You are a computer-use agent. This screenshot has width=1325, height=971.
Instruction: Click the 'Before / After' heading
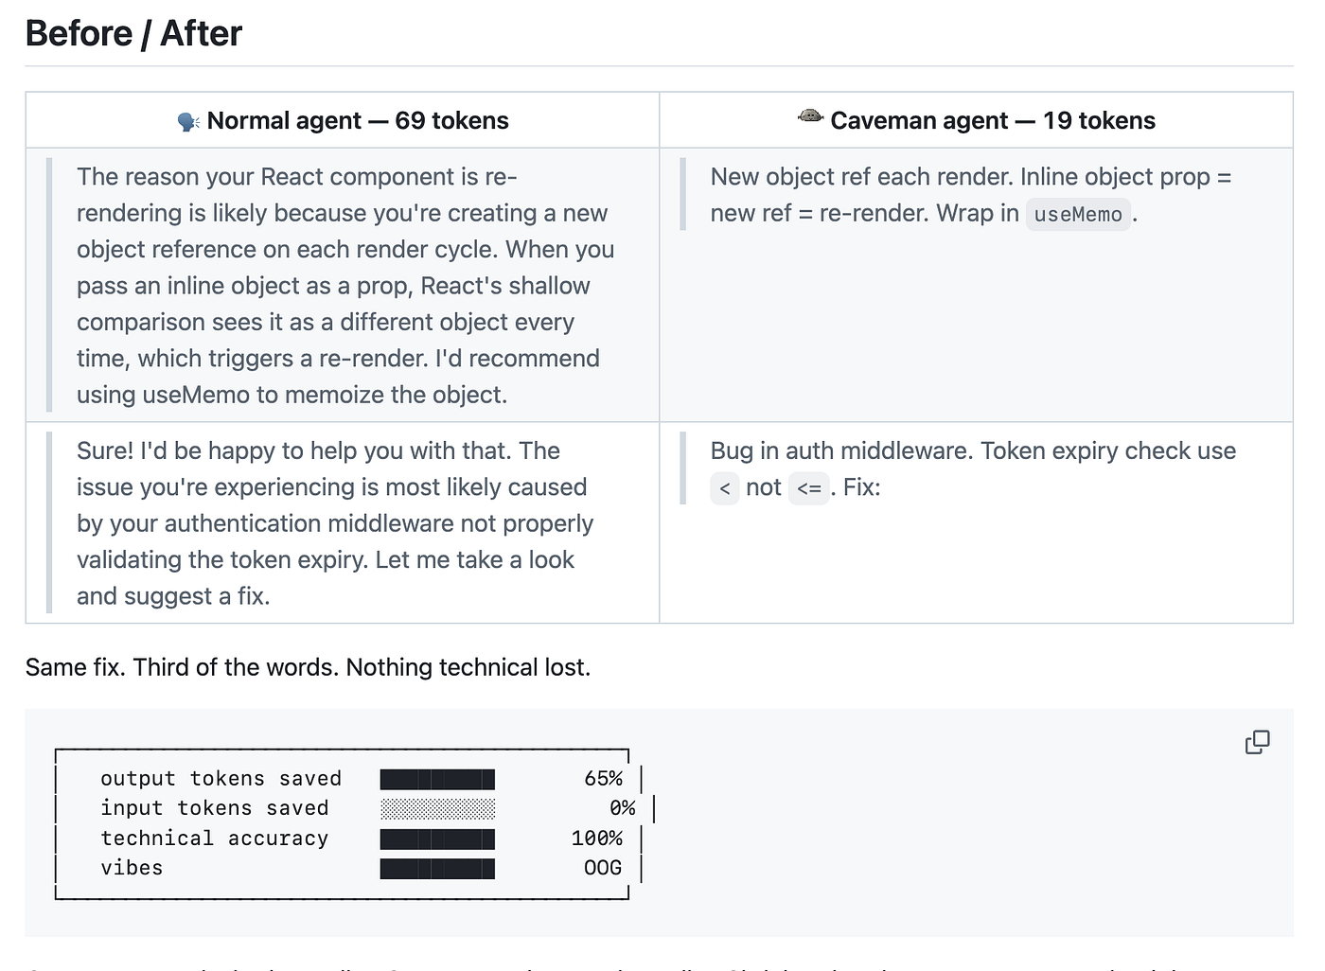coord(133,33)
